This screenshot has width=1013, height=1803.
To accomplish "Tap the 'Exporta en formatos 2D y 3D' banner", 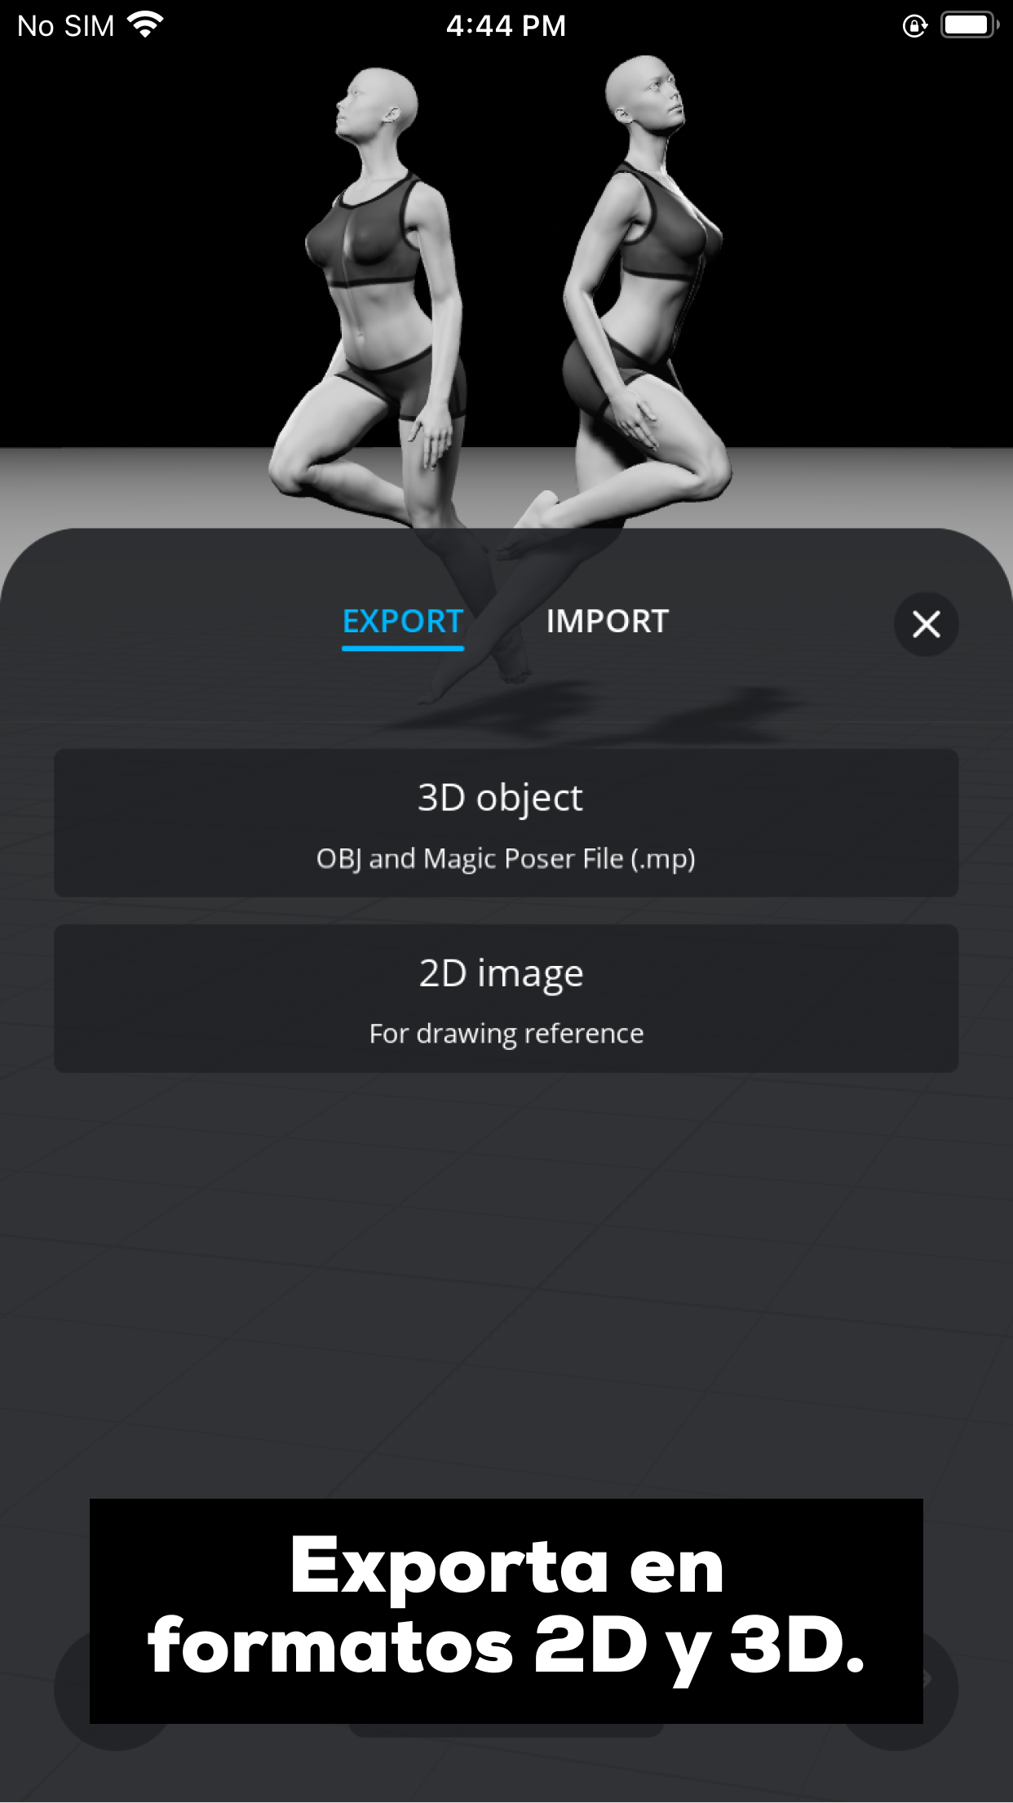I will [x=506, y=1610].
